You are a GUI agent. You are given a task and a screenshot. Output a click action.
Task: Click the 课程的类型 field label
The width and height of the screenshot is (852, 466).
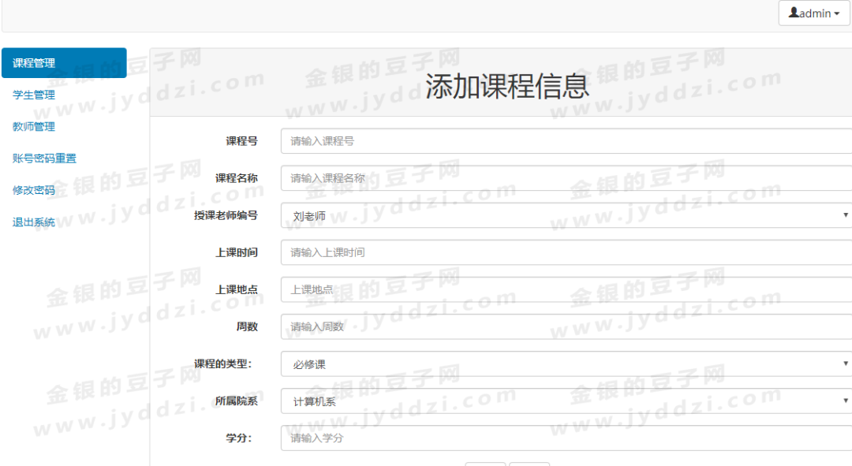(x=222, y=364)
